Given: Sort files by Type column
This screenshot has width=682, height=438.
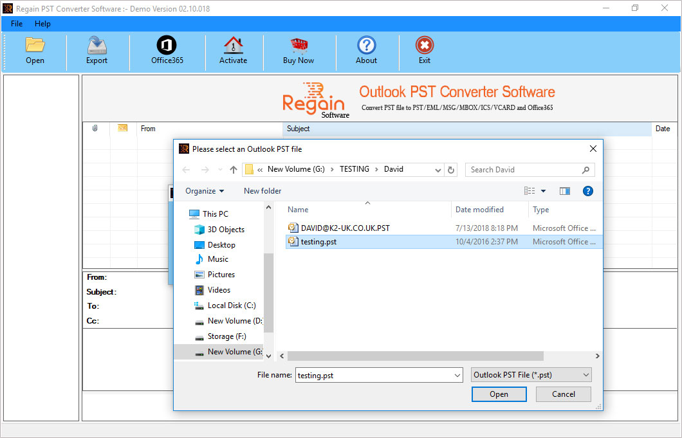Looking at the screenshot, I should [540, 210].
